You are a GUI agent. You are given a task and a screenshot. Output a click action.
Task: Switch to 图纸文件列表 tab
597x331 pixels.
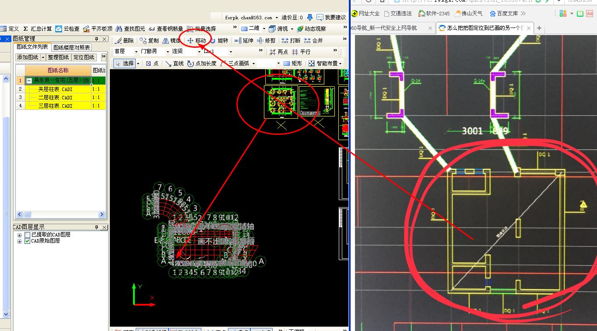(x=32, y=47)
